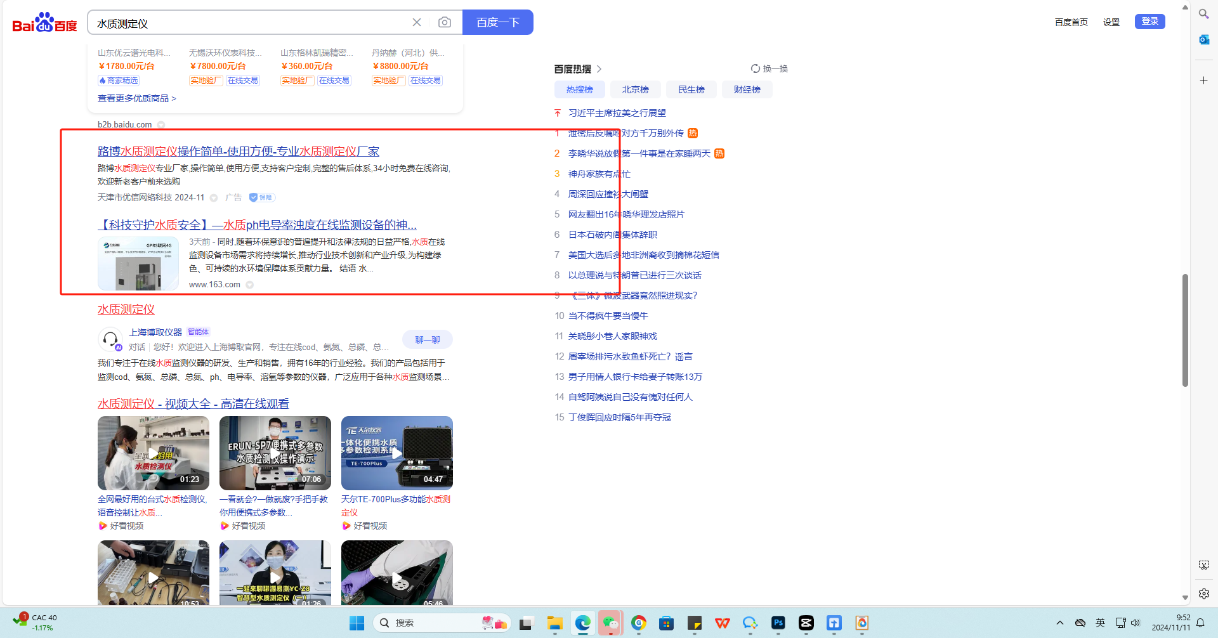
Task: Click the page vertical scrollbar thumb
Action: (x=1185, y=330)
